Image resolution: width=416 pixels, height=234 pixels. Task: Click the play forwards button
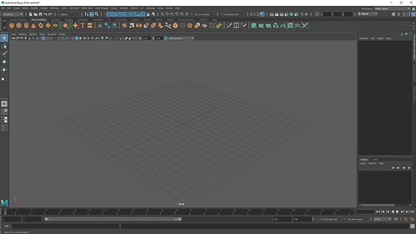point(397,211)
